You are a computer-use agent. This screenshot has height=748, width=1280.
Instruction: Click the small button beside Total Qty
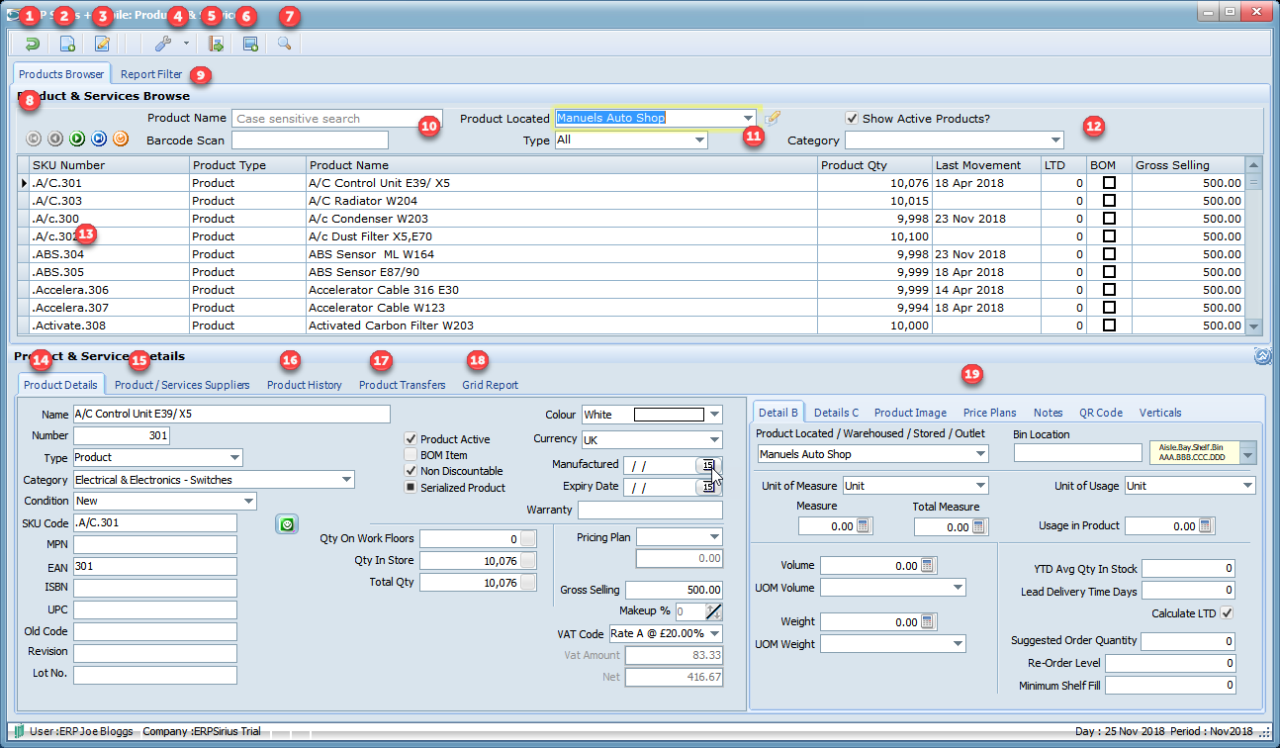tap(528, 583)
